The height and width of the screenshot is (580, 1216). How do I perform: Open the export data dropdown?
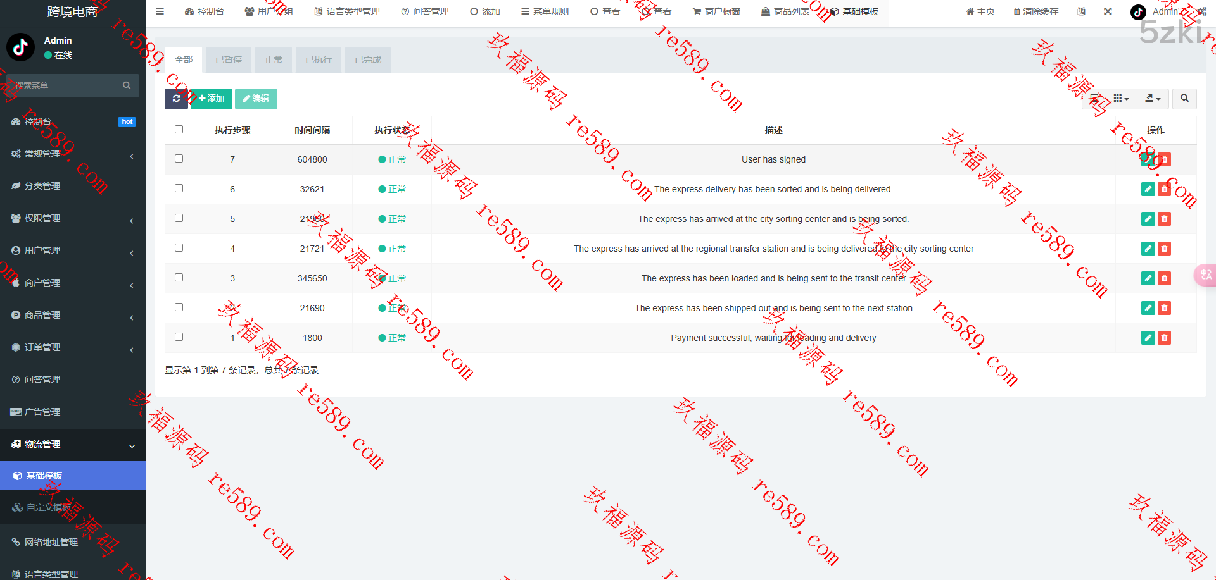coord(1153,99)
